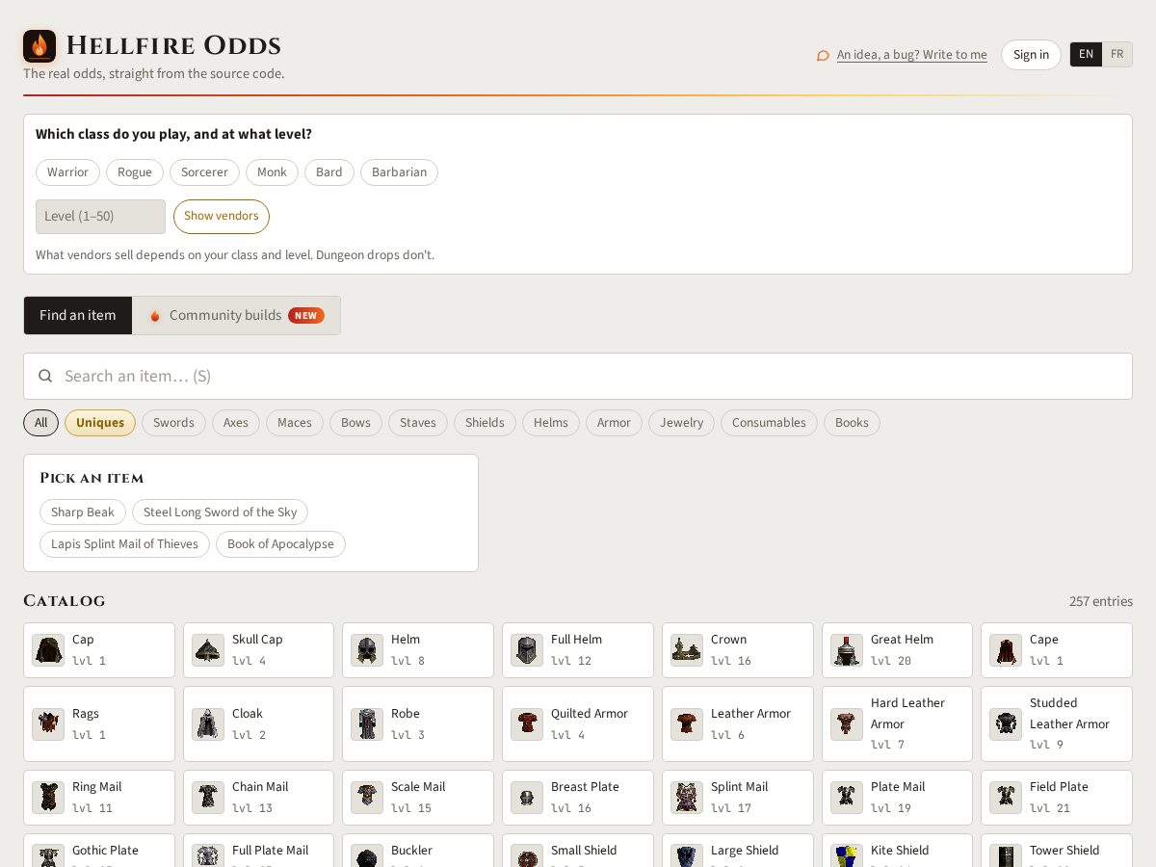This screenshot has height=867, width=1156.
Task: Open the Cap item icon
Action: (48, 650)
